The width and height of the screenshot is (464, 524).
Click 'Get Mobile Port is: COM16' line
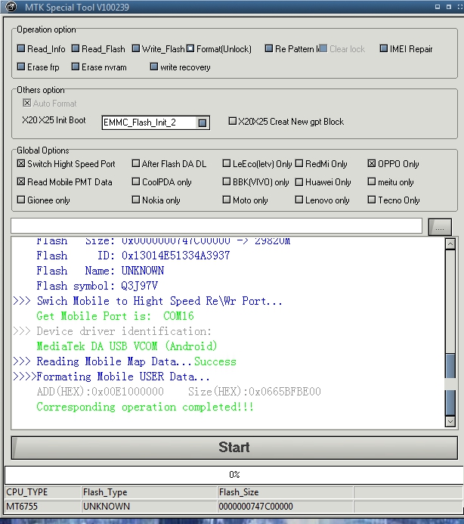(x=115, y=316)
